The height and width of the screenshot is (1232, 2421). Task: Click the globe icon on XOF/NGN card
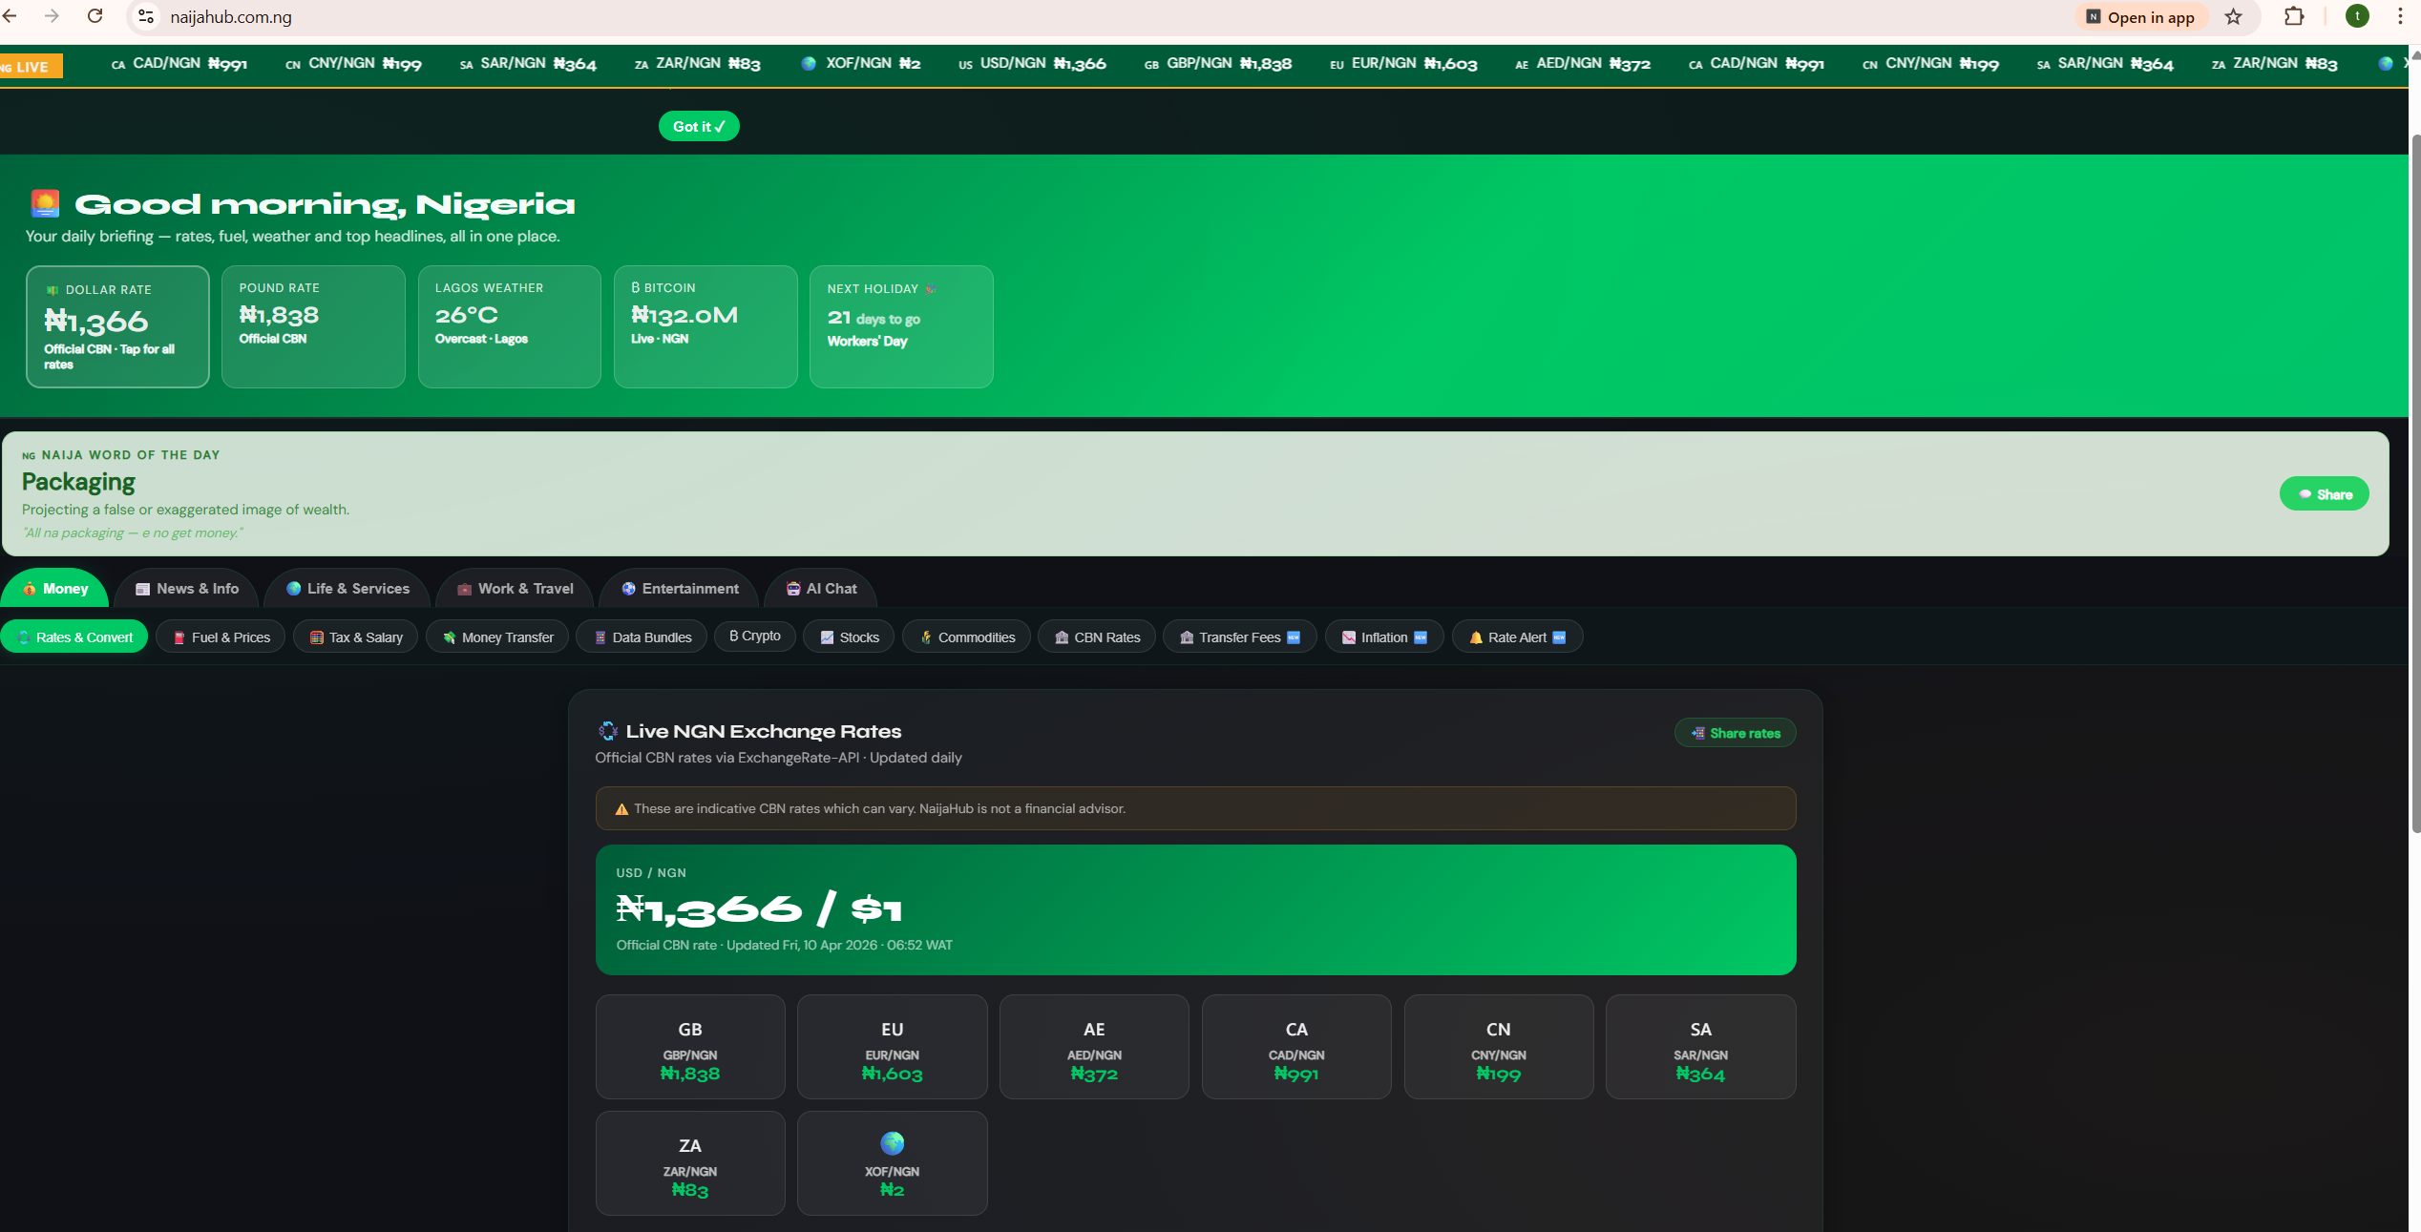pos(892,1142)
